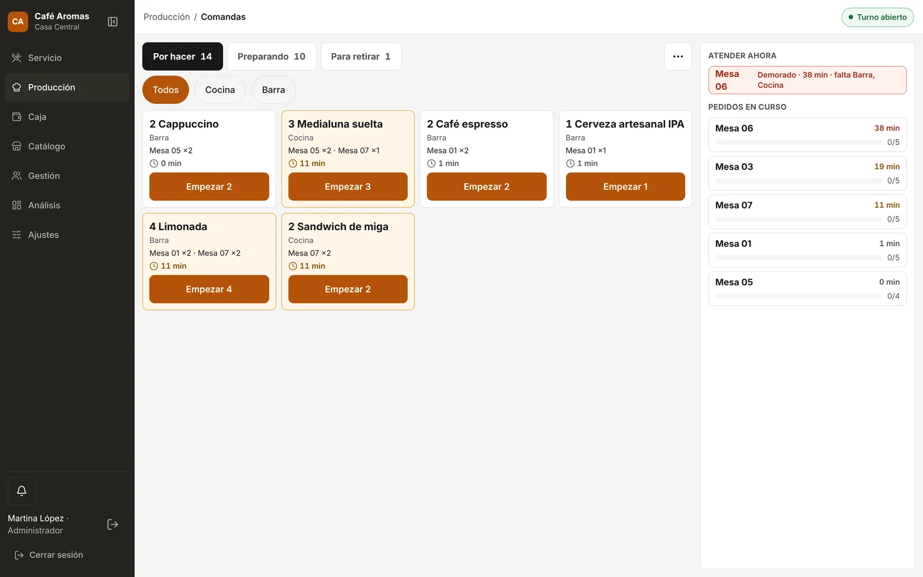The height and width of the screenshot is (577, 923).
Task: Start 1 Cerveza artesanal IPA order
Action: coord(625,186)
